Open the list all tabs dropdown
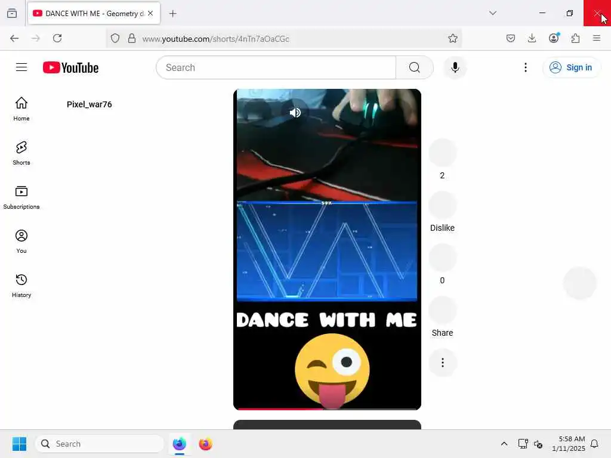The image size is (611, 458). click(493, 13)
